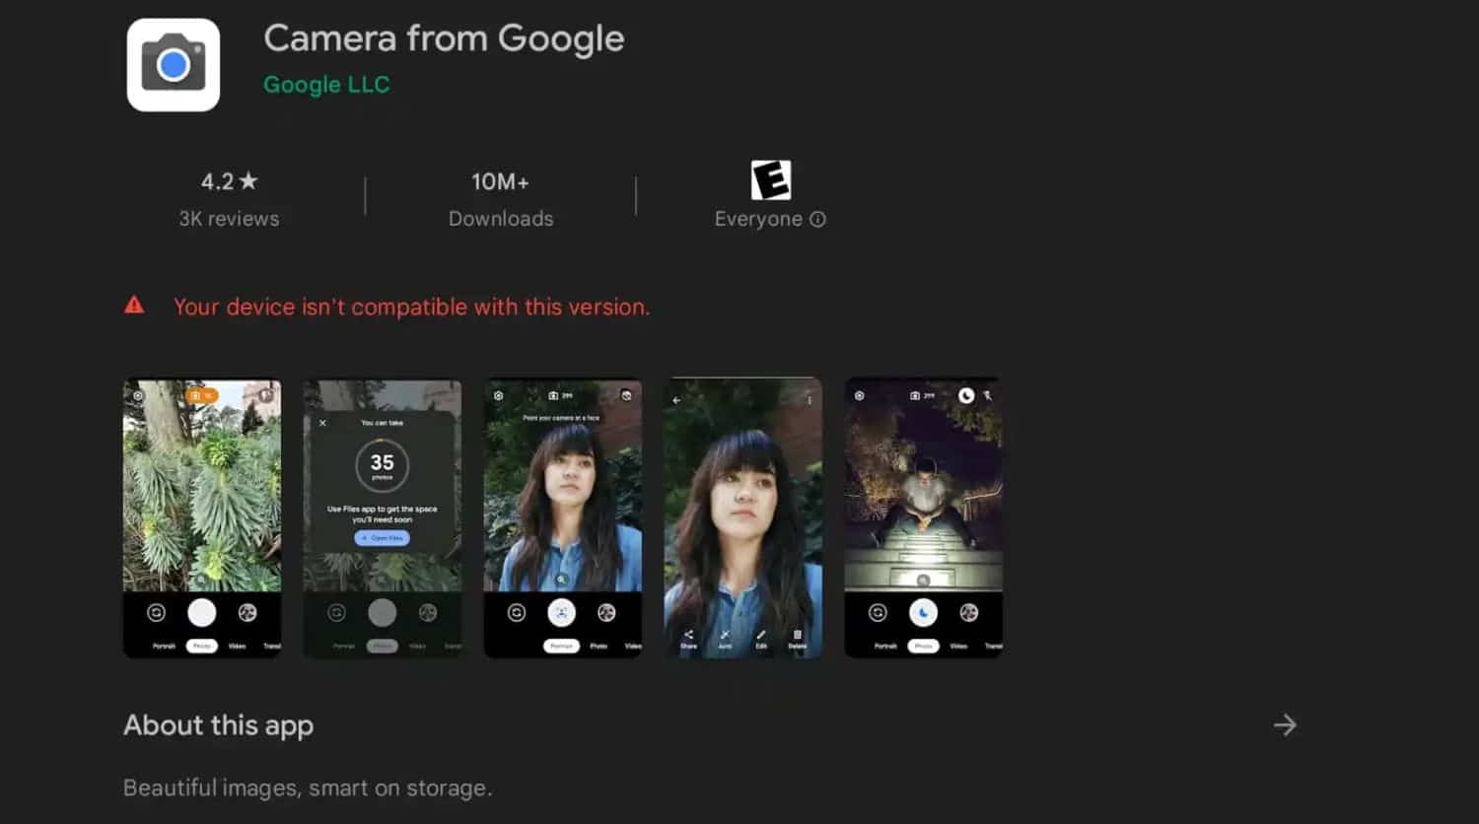Click the red compatibility warning triangle
This screenshot has height=824, width=1479.
[x=134, y=306]
